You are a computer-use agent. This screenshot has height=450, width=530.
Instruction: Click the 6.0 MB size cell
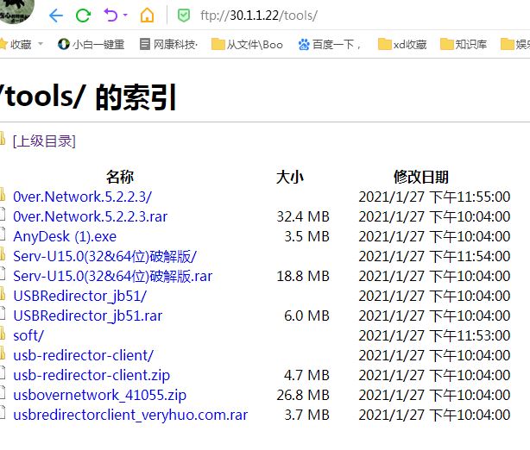pyautogui.click(x=306, y=316)
